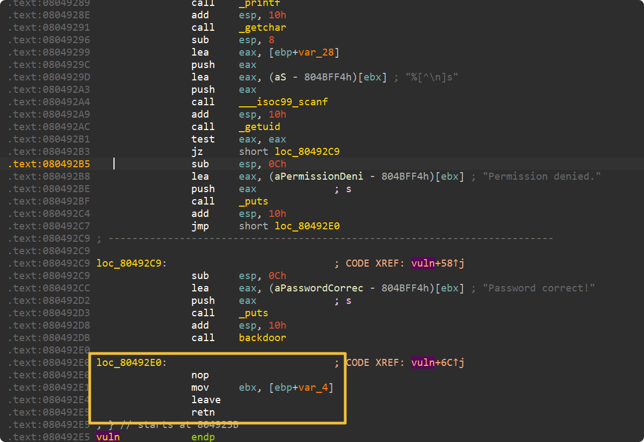The width and height of the screenshot is (644, 442).
Task: Click the aPermissionDeni string reference
Action: tap(319, 176)
